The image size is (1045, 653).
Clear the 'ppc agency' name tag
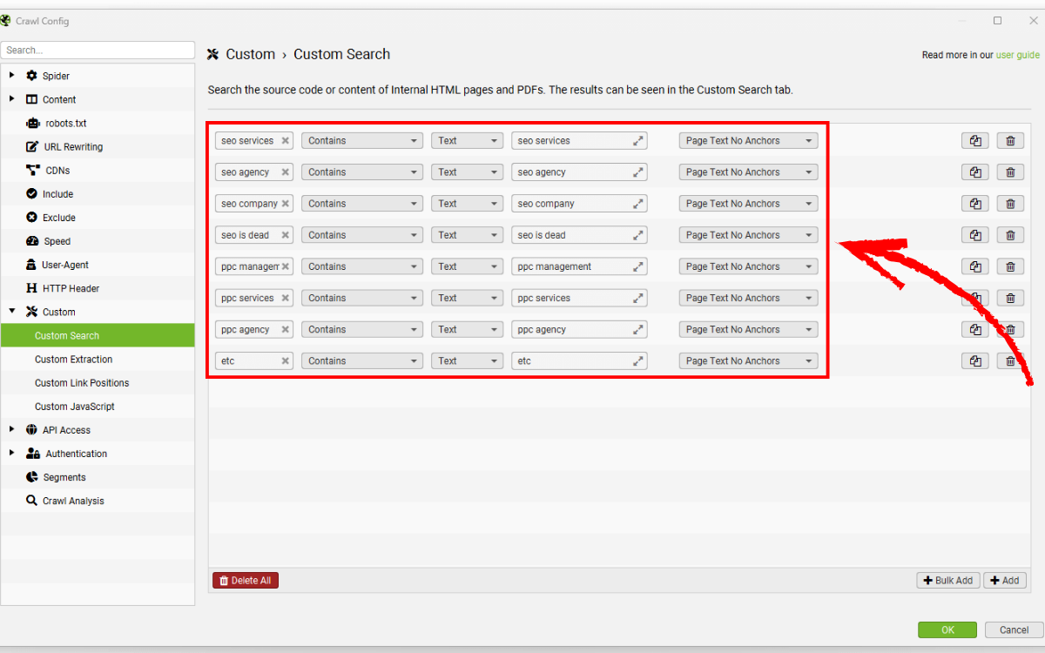(285, 330)
